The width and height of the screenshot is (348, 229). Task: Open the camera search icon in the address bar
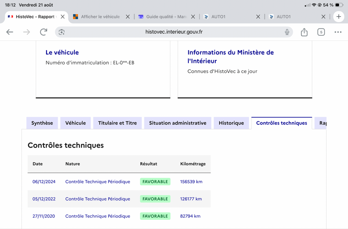pyautogui.click(x=62, y=32)
